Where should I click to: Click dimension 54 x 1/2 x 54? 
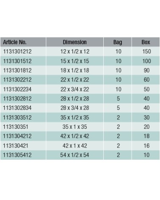74,155
